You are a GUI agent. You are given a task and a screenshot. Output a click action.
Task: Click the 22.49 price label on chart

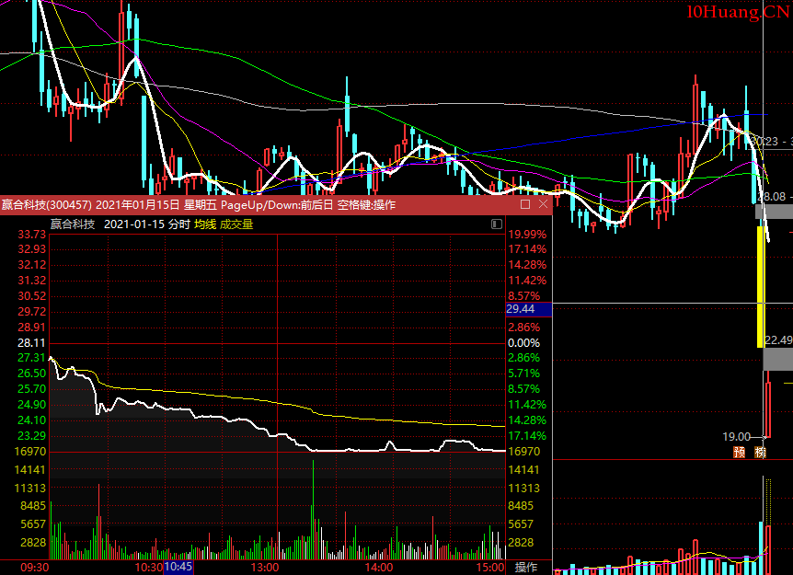(x=778, y=339)
